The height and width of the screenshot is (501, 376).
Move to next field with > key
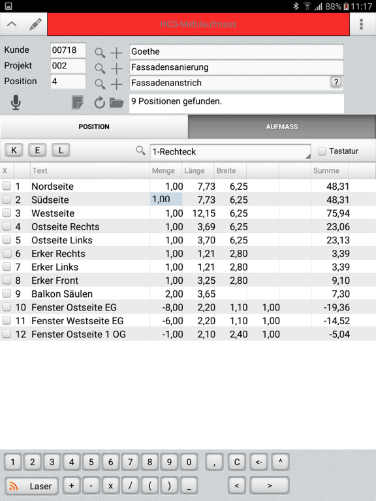click(270, 486)
